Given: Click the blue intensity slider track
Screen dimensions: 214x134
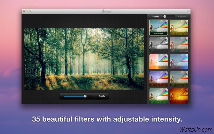Looking at the screenshot, I should [74, 96].
